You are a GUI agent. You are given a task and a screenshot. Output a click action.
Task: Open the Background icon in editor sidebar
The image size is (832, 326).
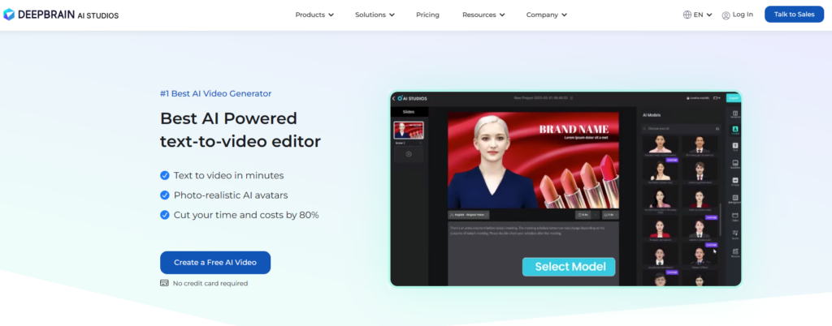click(734, 199)
